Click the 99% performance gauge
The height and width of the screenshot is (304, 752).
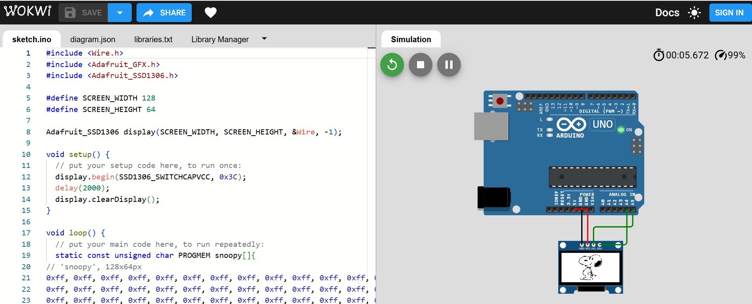point(730,55)
